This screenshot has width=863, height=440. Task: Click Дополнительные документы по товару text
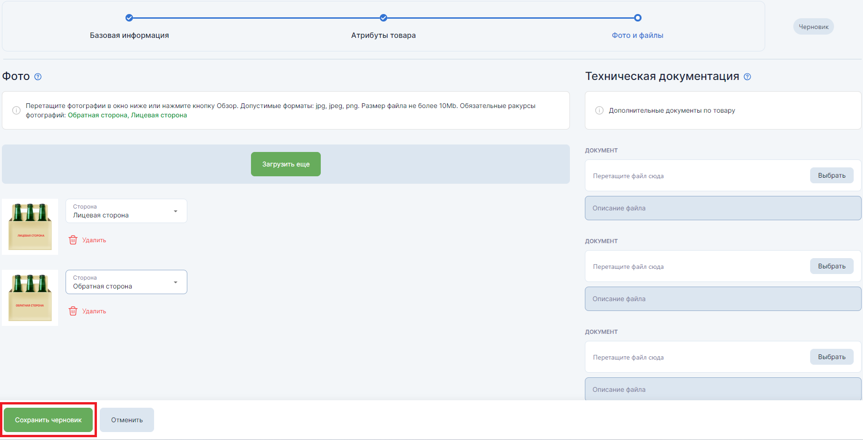pyautogui.click(x=672, y=110)
